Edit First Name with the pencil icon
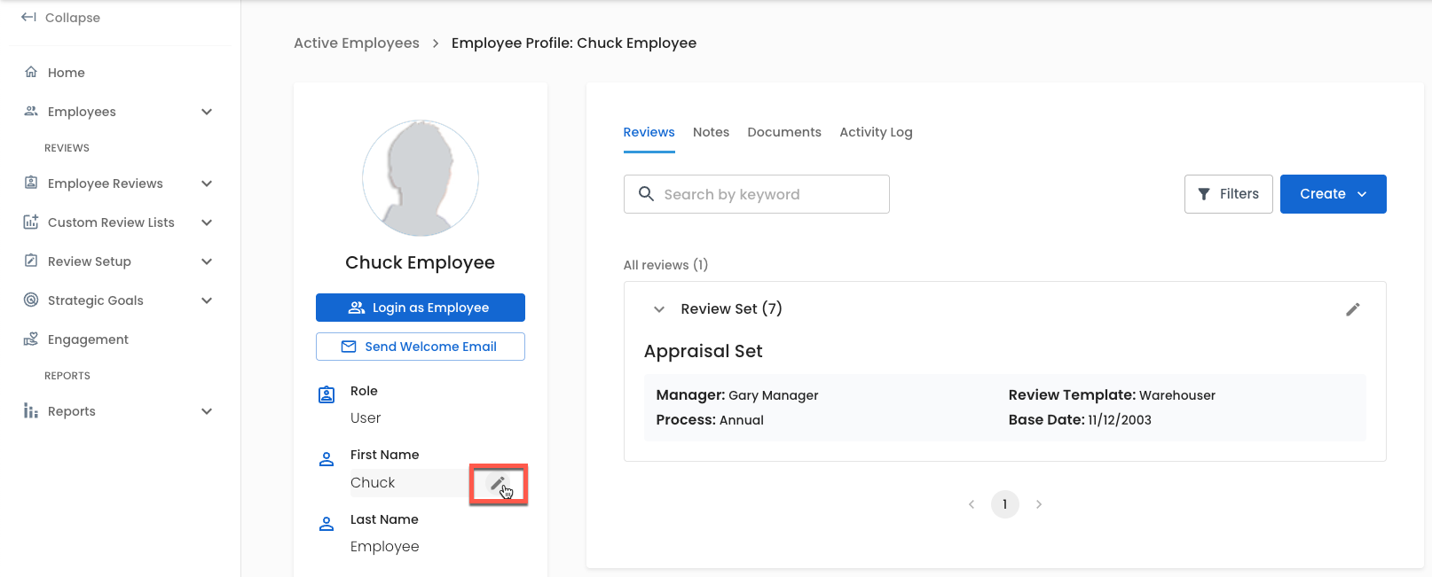Image resolution: width=1432 pixels, height=577 pixels. coord(498,484)
